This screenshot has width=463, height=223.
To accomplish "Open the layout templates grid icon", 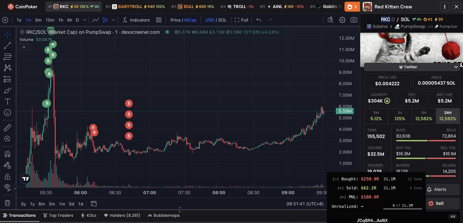I will point(159,20).
